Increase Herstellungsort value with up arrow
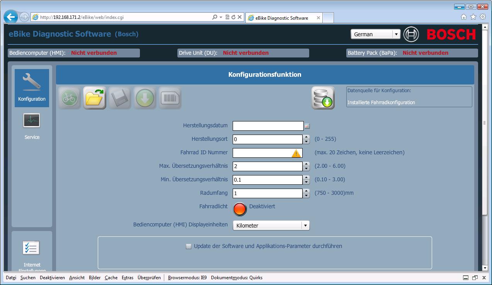The height and width of the screenshot is (285, 492). [306, 137]
